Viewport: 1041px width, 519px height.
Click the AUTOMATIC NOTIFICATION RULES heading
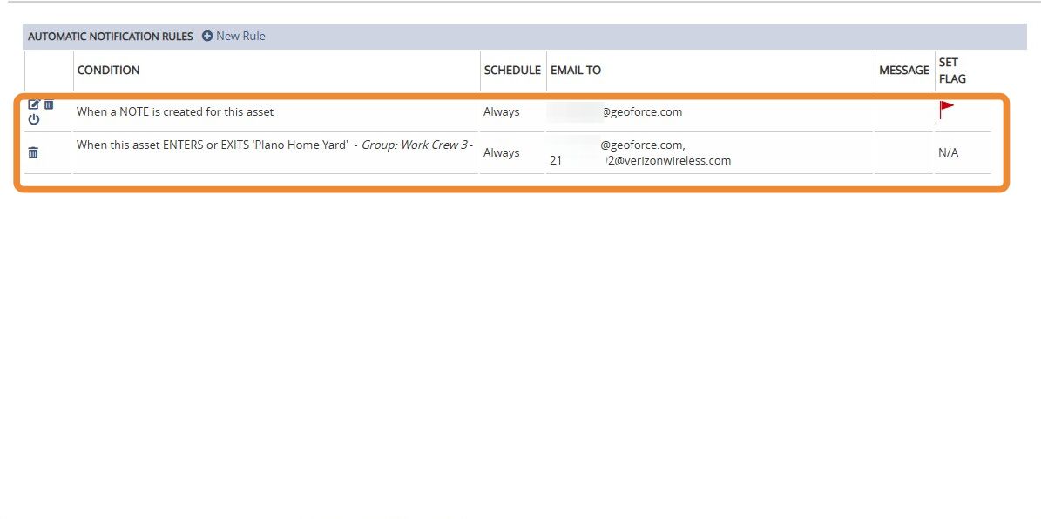click(x=111, y=37)
